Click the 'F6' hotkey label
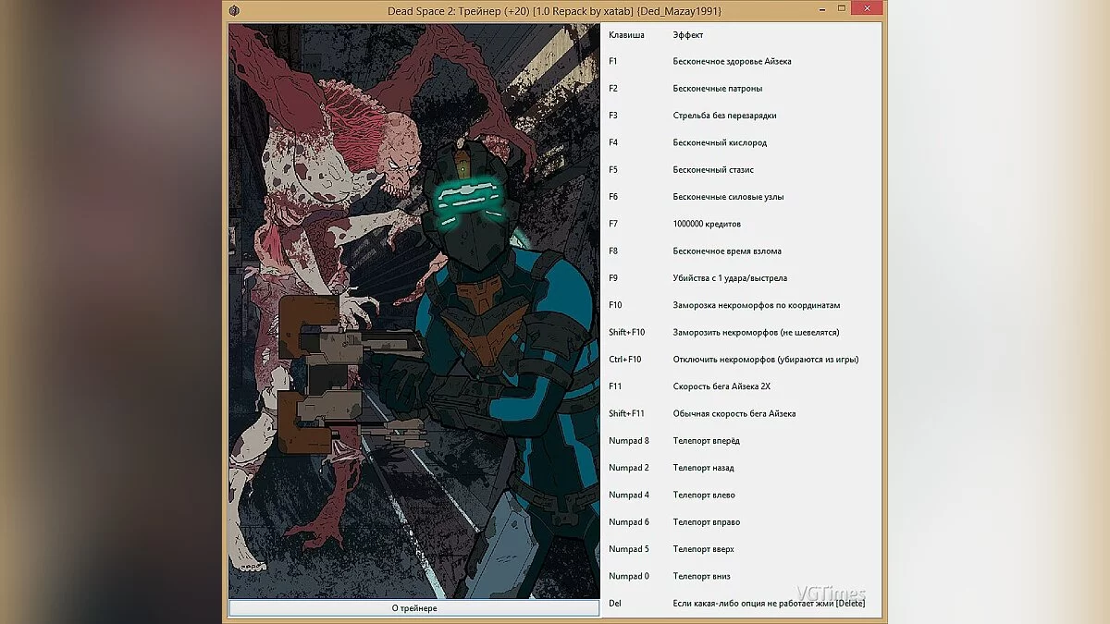 pyautogui.click(x=613, y=197)
